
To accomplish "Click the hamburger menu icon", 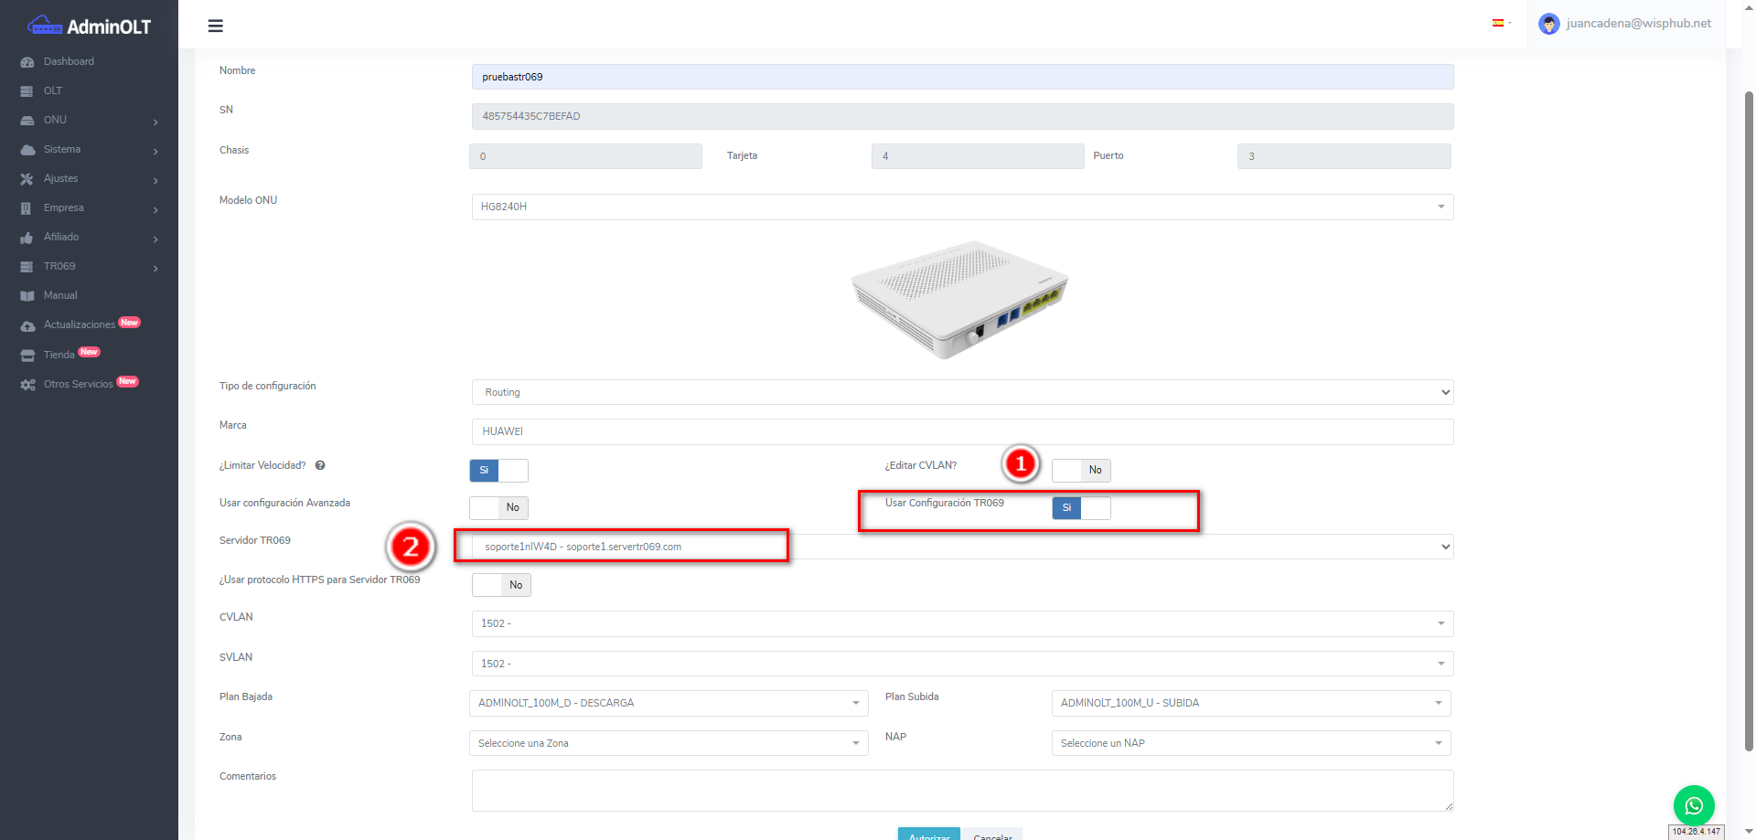I will [216, 26].
